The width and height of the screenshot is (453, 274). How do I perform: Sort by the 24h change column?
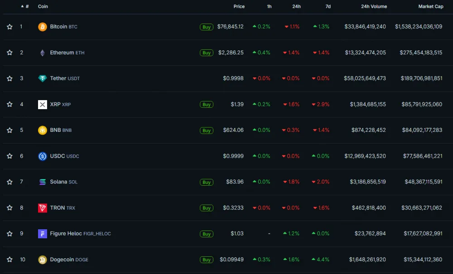coord(296,6)
